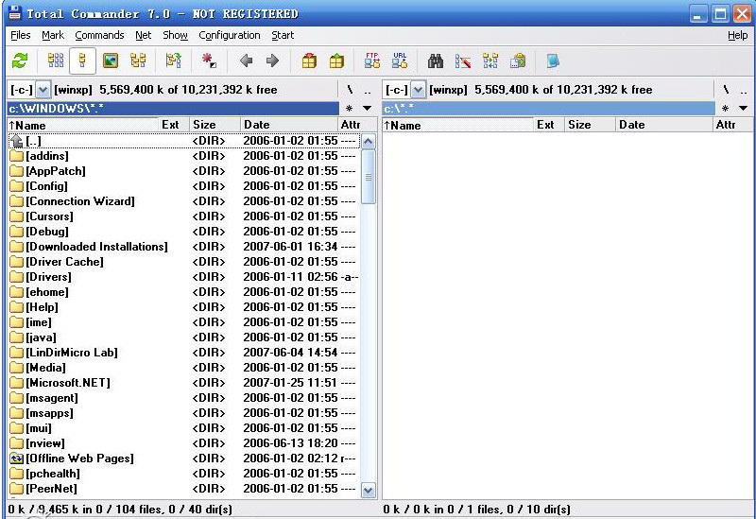756x519 pixels.
Task: Show the directory tree view icon
Action: point(138,61)
